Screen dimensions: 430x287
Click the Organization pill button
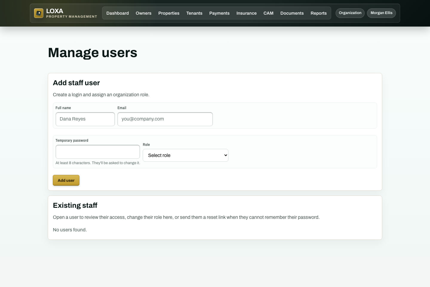(x=350, y=13)
